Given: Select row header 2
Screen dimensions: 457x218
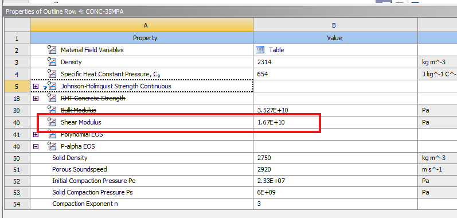Looking at the screenshot, I should coord(17,50).
